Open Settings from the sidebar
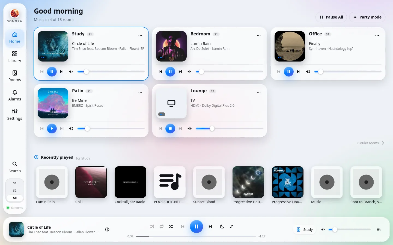This screenshot has height=245, width=393. pyautogui.click(x=15, y=115)
